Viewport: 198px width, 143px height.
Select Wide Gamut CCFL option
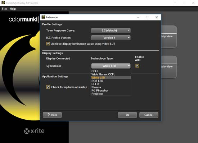111,74
